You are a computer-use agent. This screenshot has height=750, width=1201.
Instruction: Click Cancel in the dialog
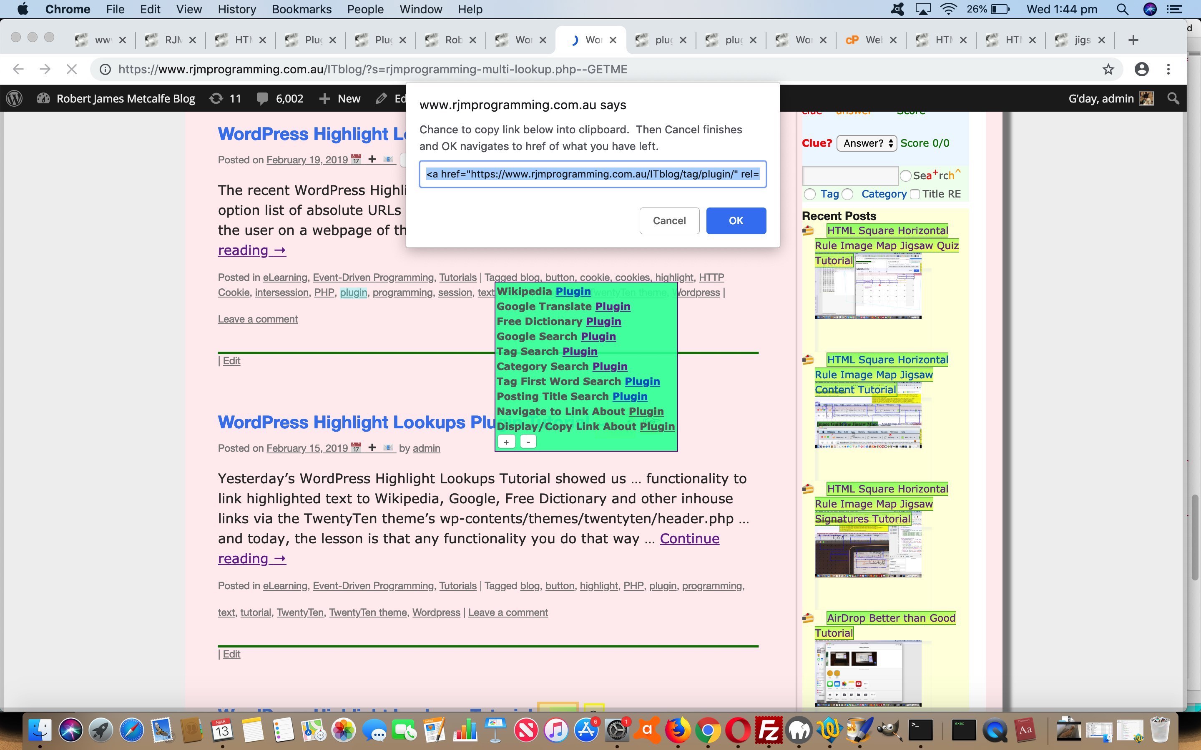[x=669, y=221]
